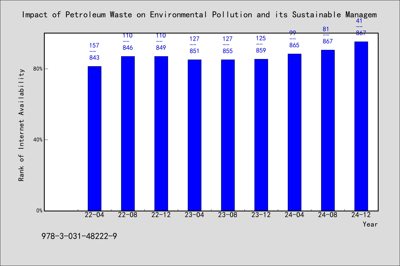Select the x-axis label 23-08
This screenshot has height=266, width=400.
point(228,215)
